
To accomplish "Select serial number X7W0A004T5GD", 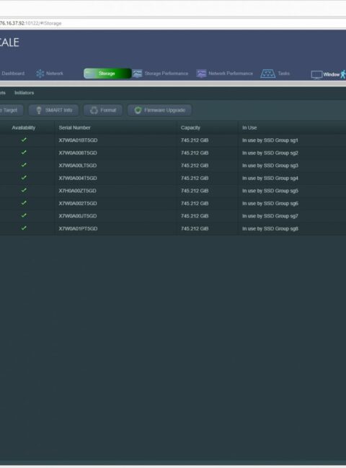I will click(78, 178).
